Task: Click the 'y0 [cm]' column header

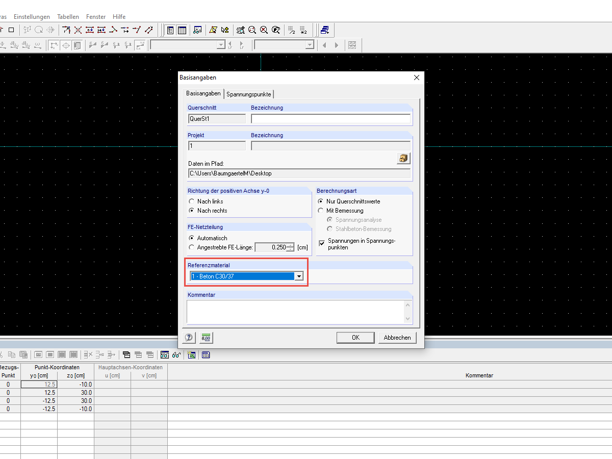Action: 39,375
